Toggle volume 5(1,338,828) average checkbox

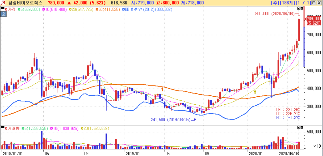[x=23, y=128]
